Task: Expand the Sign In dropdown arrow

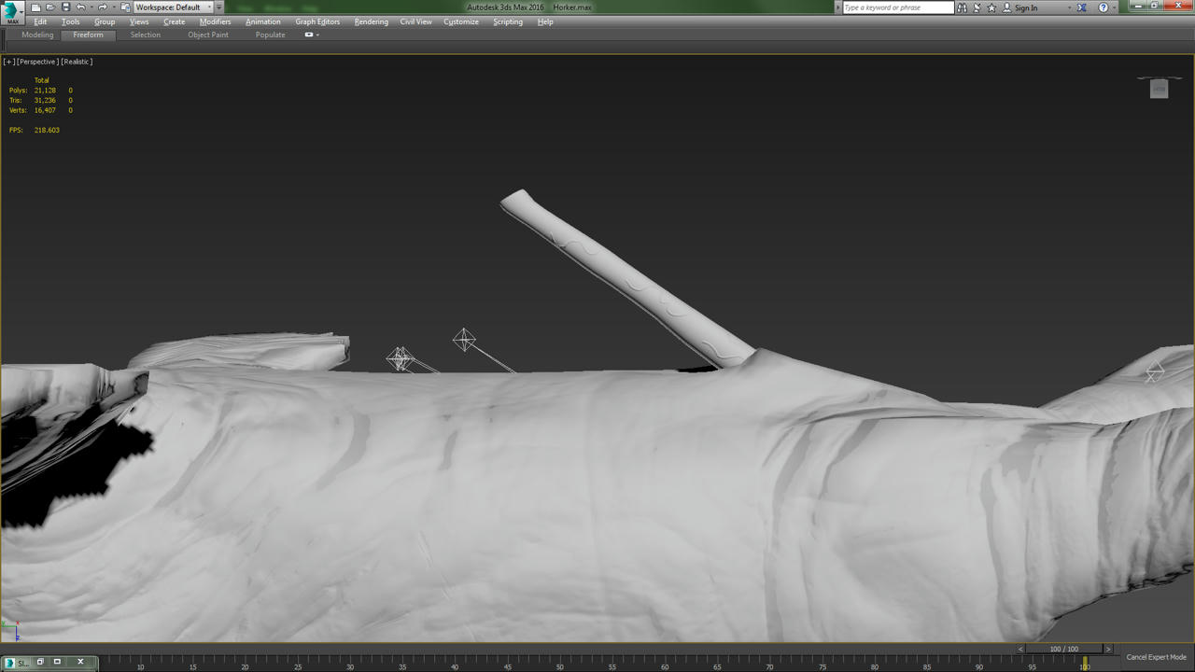Action: [x=1069, y=7]
